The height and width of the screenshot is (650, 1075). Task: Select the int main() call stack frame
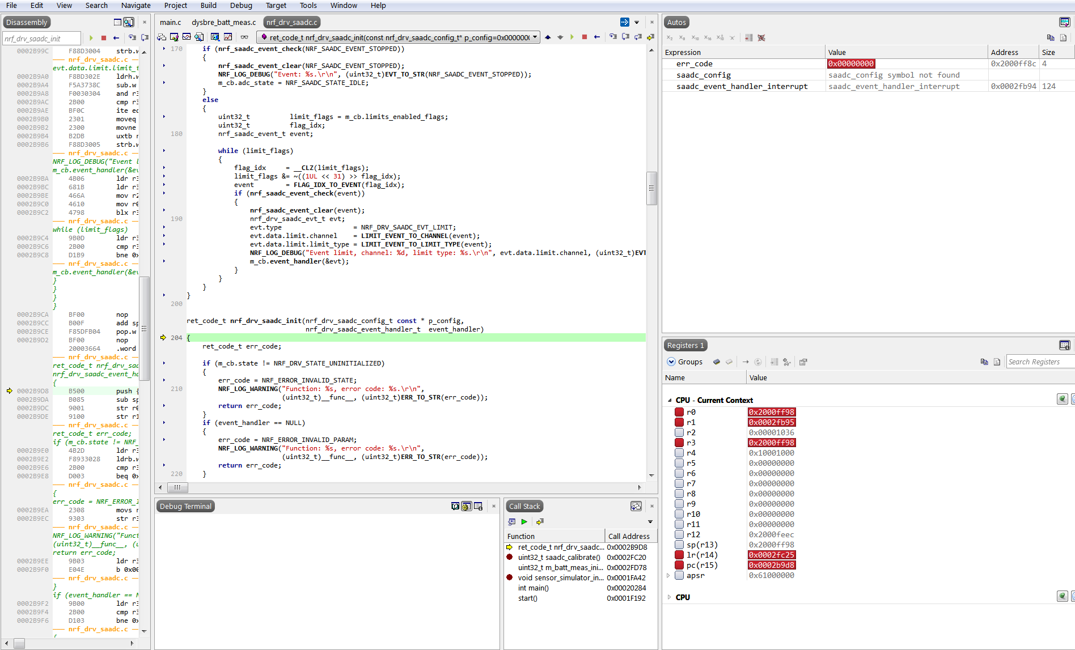(581, 588)
